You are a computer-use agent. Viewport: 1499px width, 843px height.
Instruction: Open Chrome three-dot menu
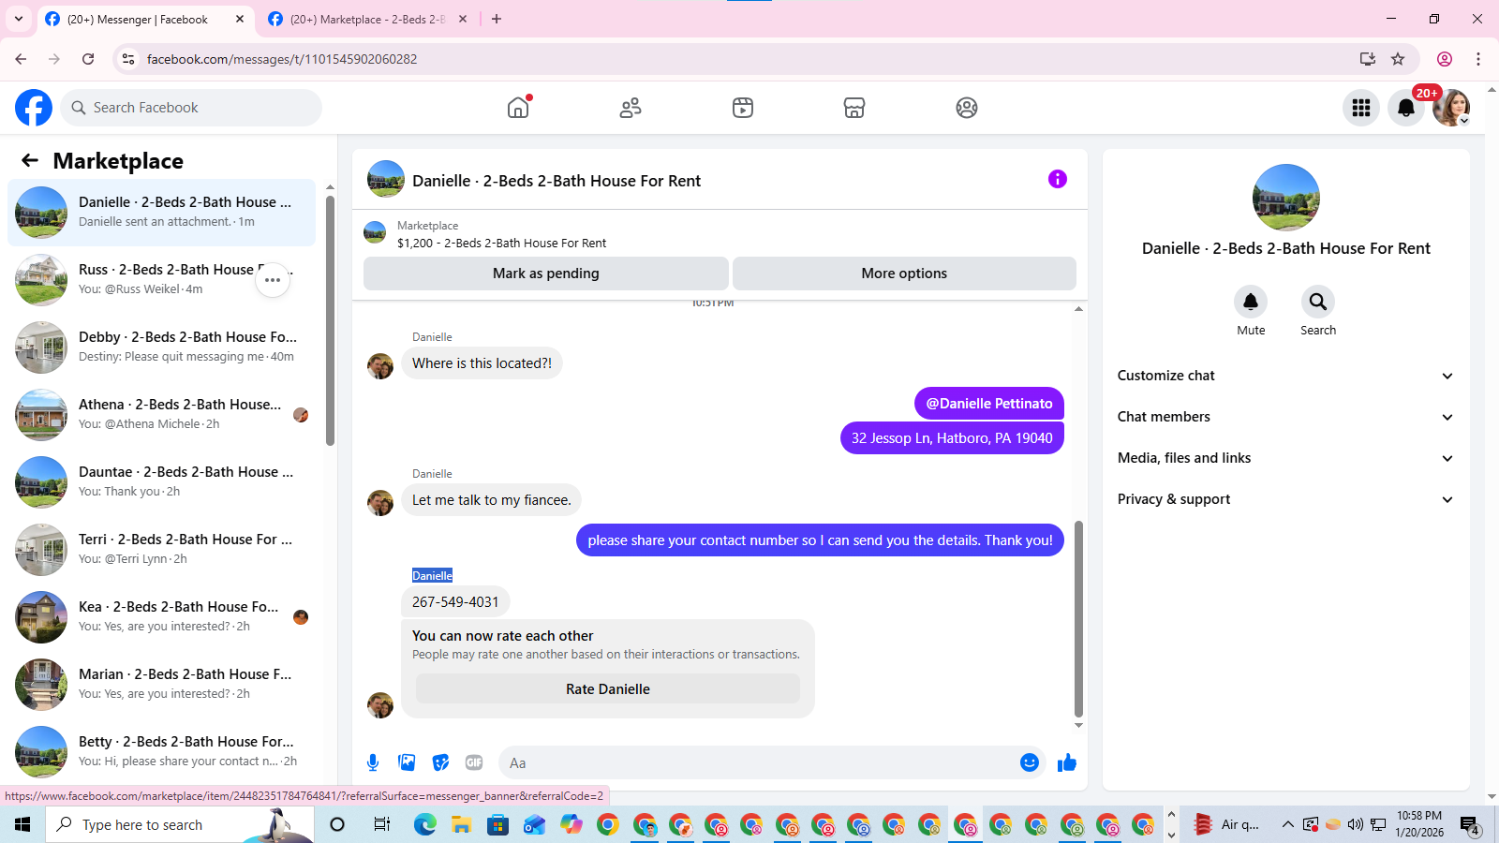coord(1478,59)
